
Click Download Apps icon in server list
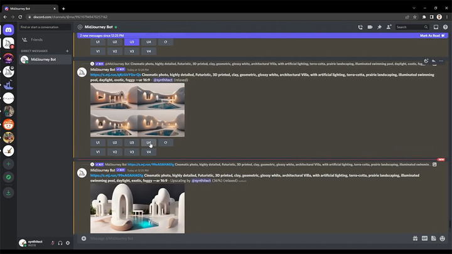[x=9, y=193]
